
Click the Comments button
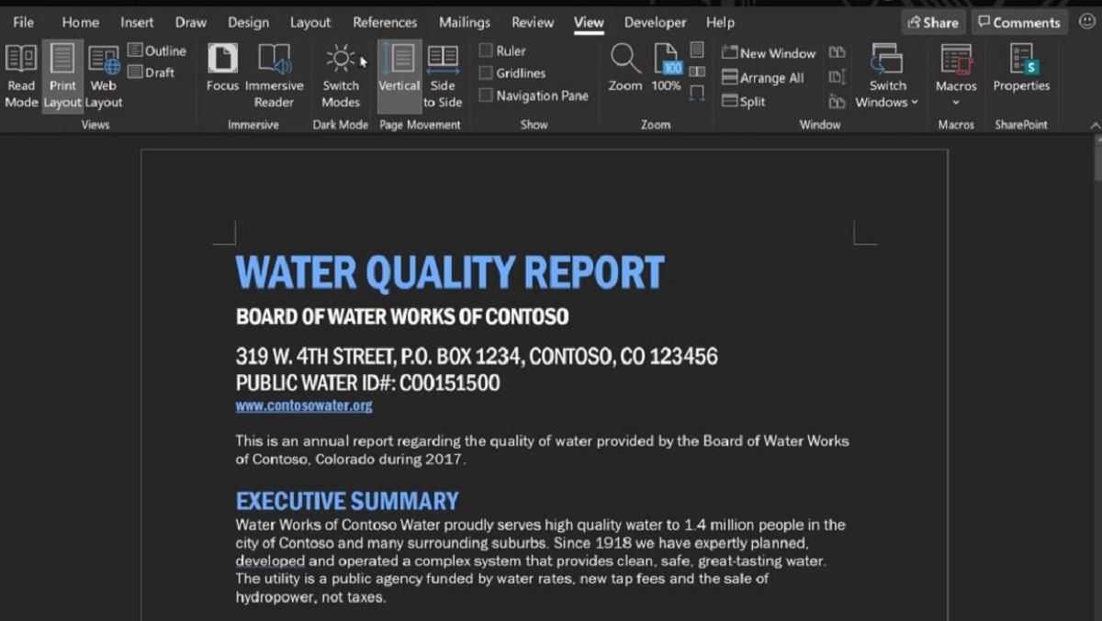coord(1019,21)
